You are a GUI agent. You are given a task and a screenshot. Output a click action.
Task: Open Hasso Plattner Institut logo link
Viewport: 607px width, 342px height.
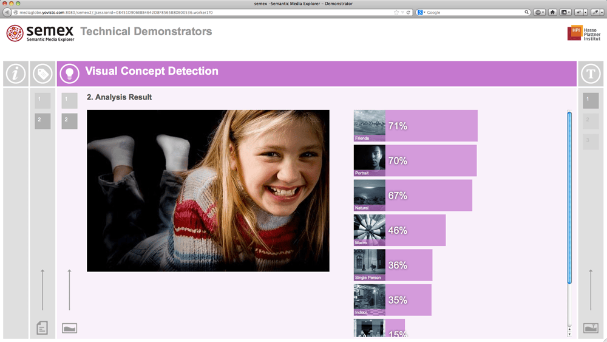point(583,33)
